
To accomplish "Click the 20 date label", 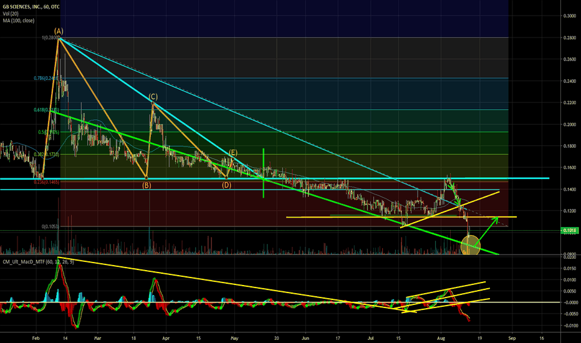I will [x=276, y=338].
